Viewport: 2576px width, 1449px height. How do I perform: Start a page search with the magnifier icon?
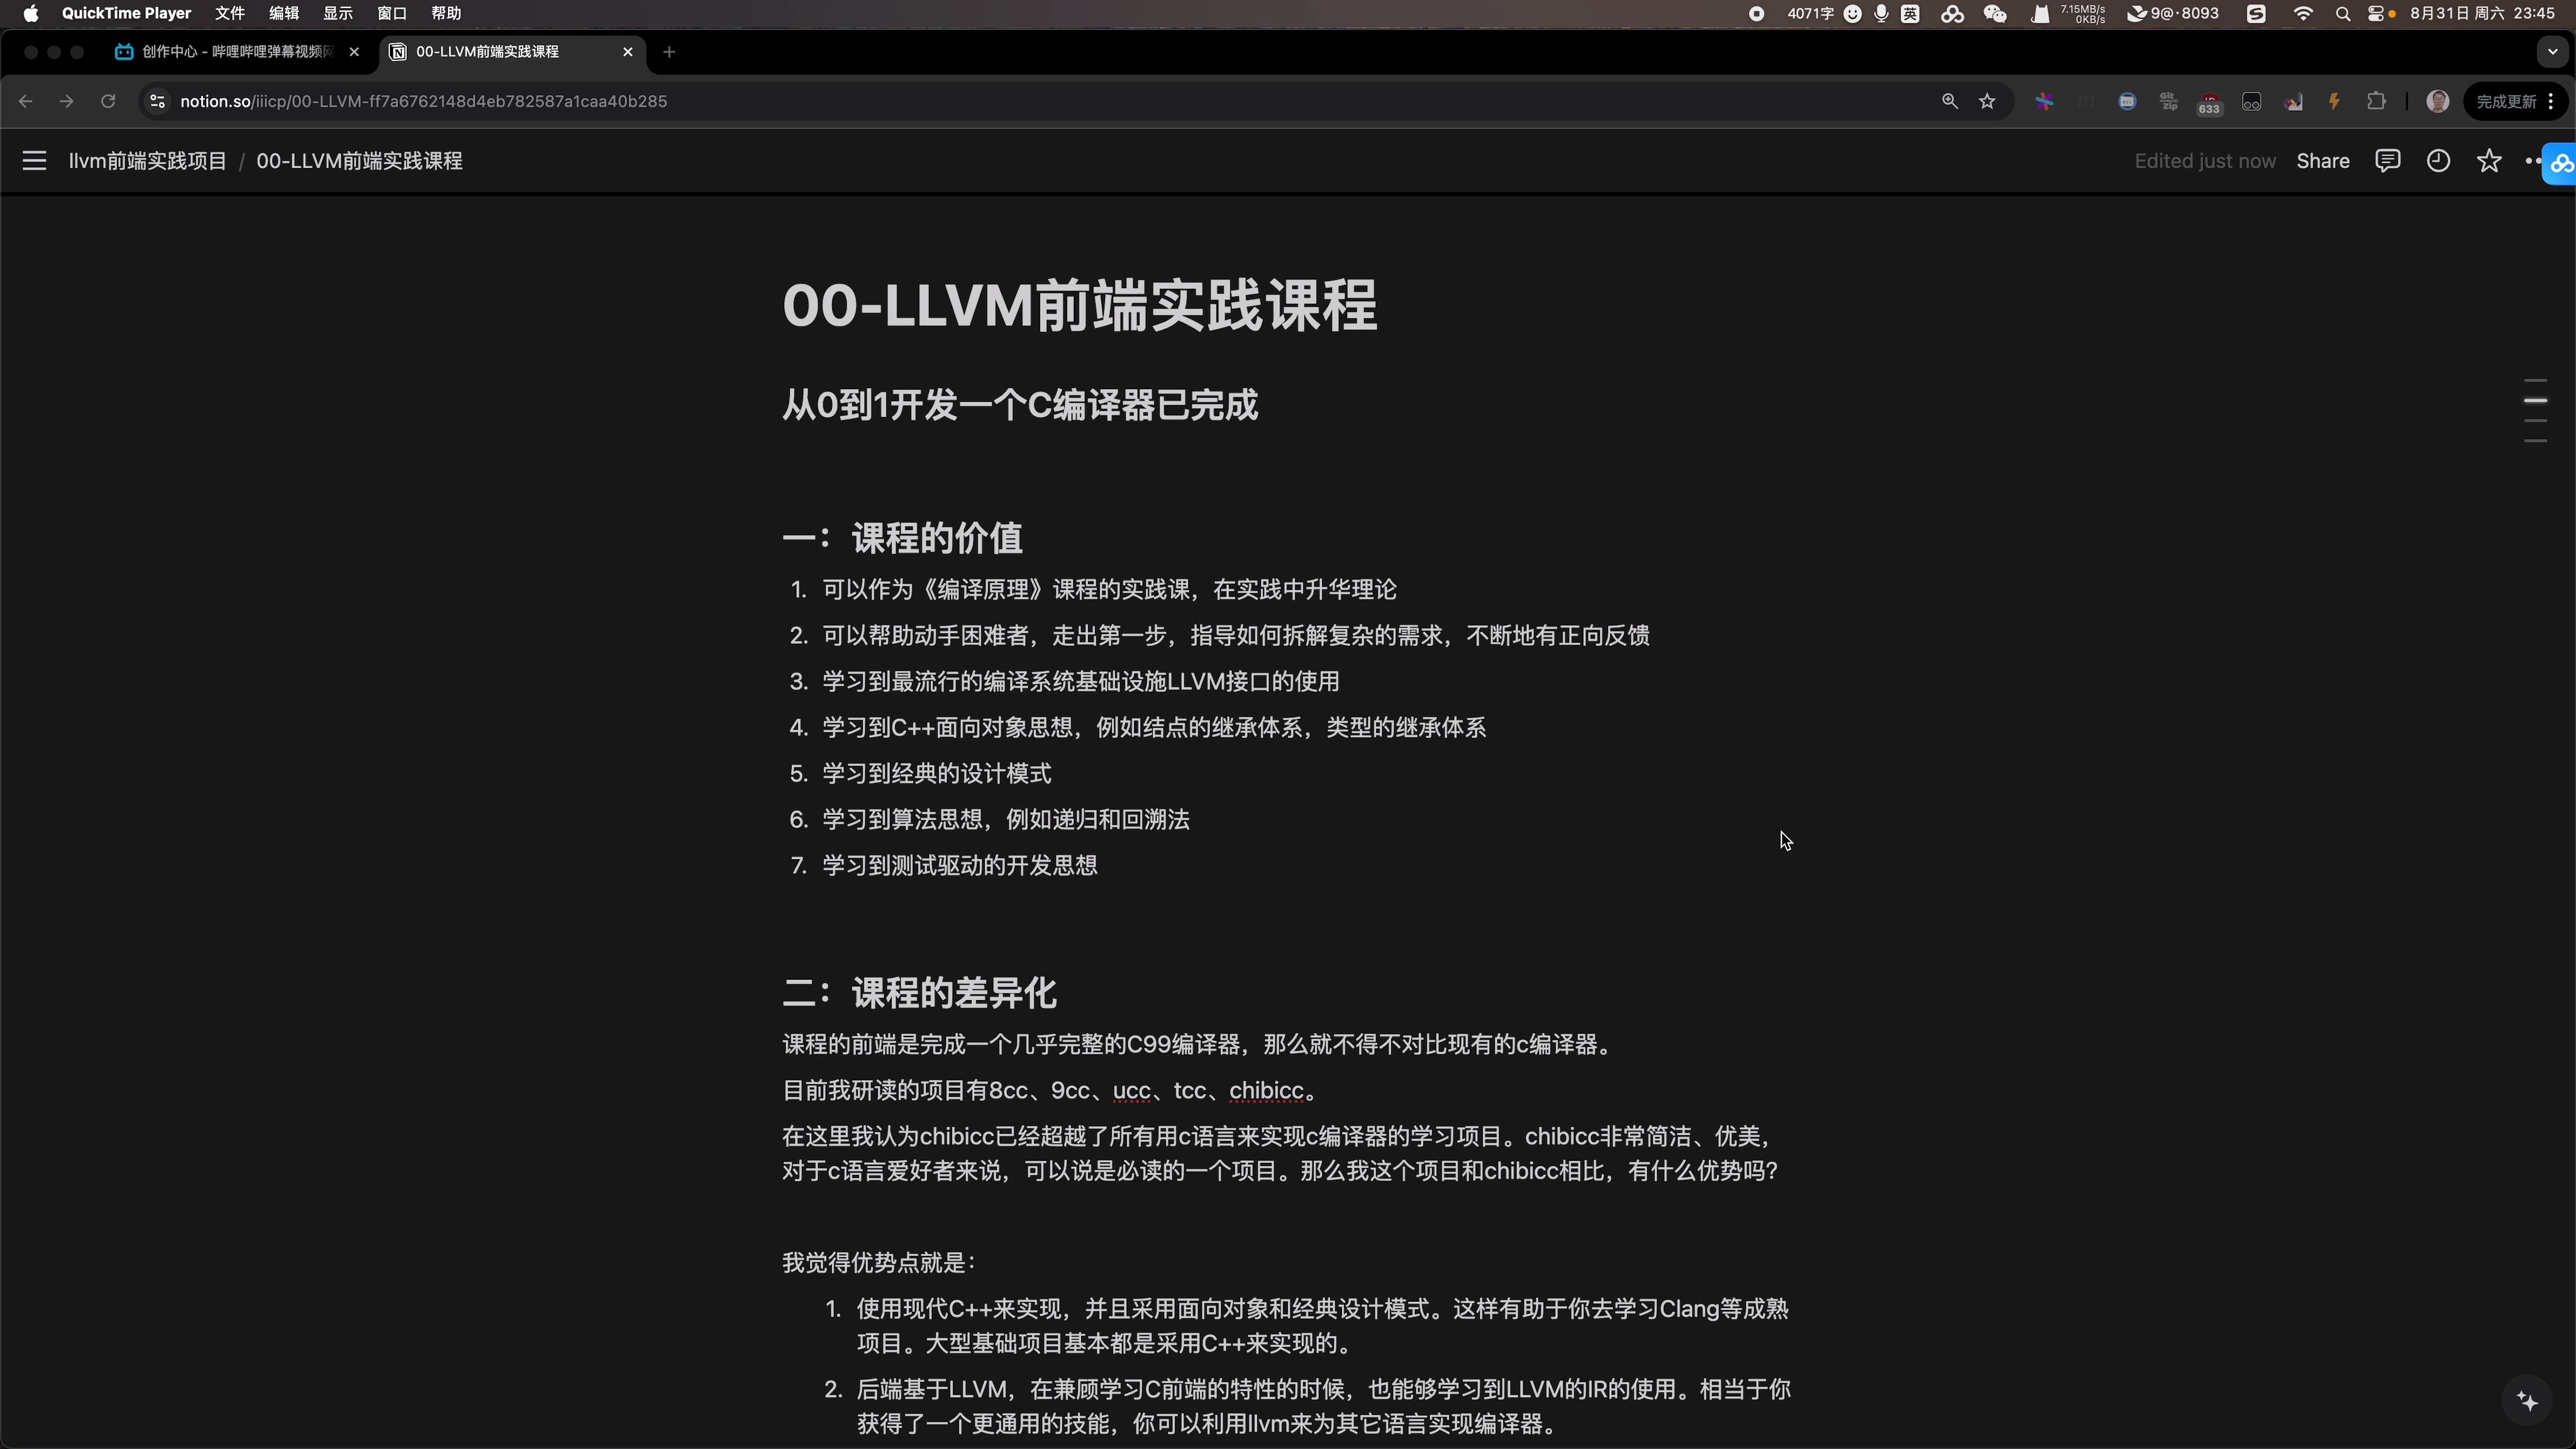click(x=1949, y=101)
